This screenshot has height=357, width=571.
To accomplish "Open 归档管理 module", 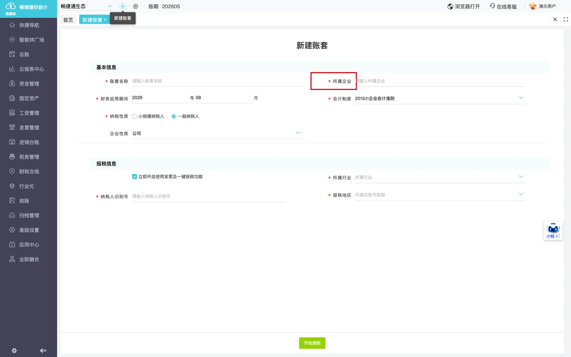I will point(29,215).
